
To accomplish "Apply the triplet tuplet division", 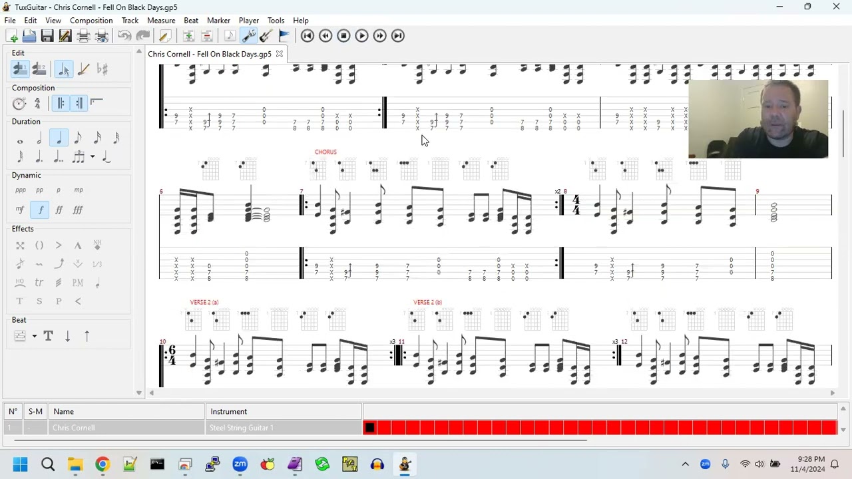I will 79,157.
